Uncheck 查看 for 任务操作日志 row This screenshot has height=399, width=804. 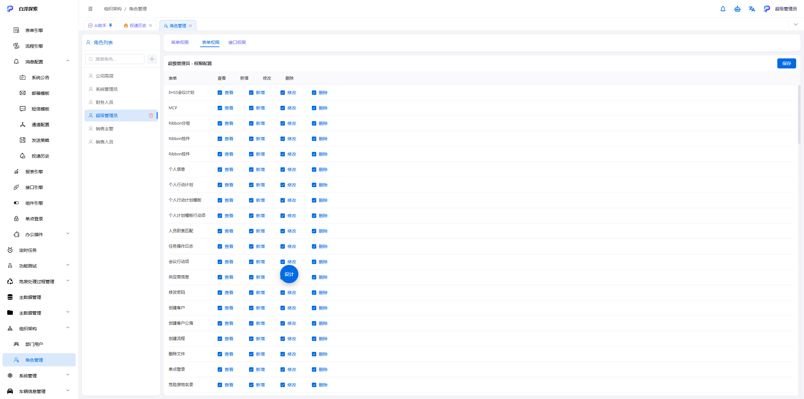click(220, 246)
